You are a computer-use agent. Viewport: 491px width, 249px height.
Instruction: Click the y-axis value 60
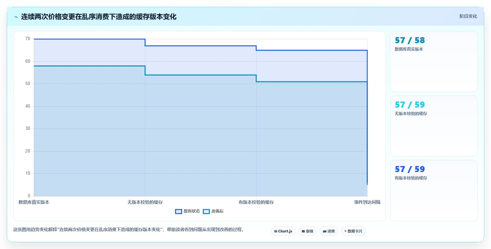click(x=28, y=61)
